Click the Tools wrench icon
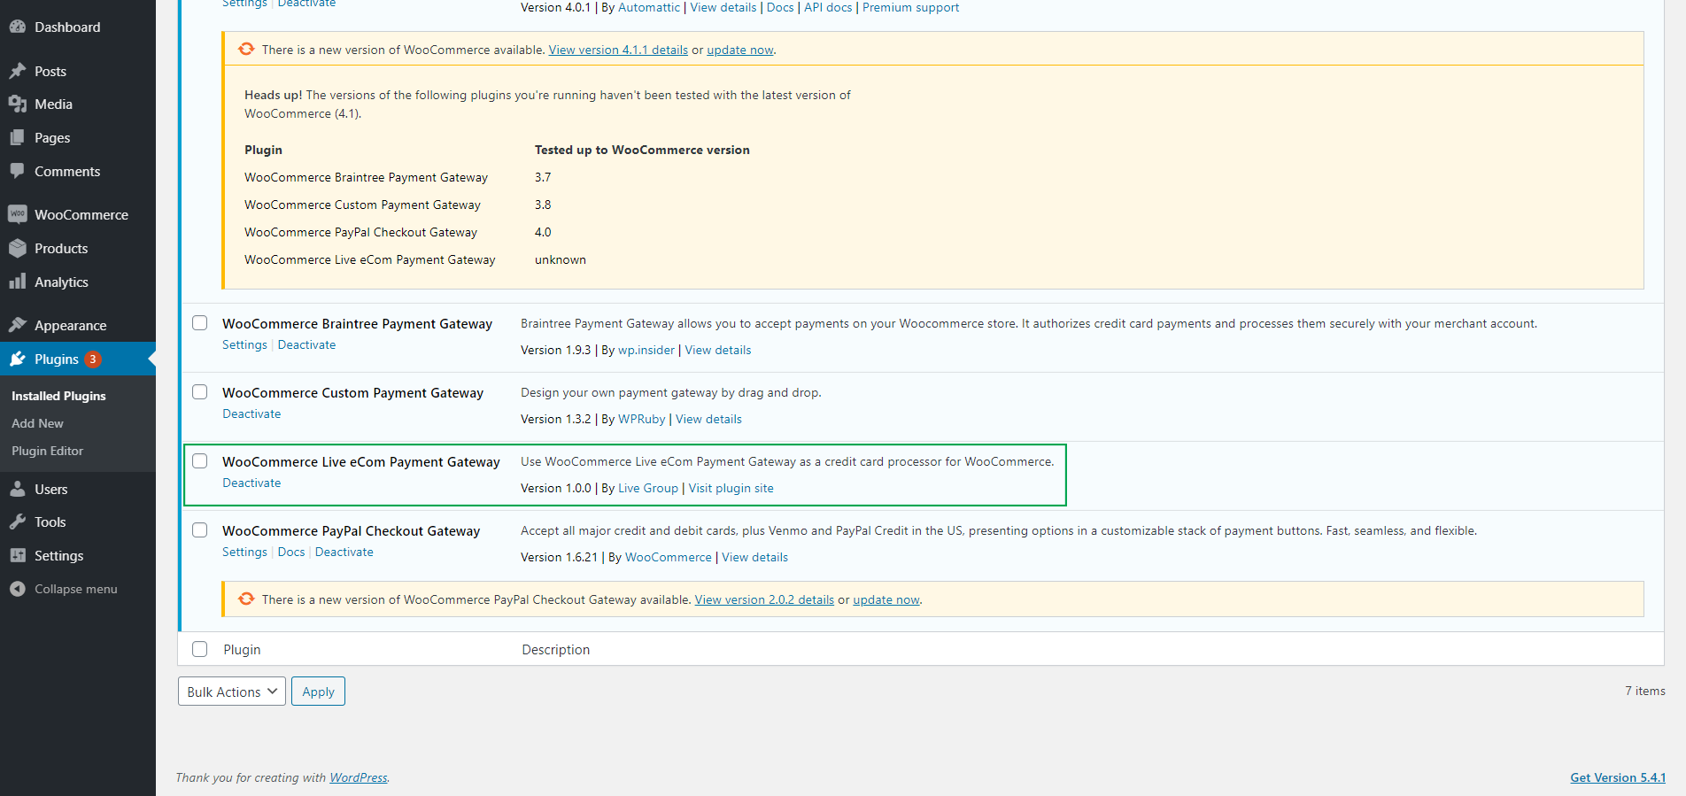 [18, 522]
